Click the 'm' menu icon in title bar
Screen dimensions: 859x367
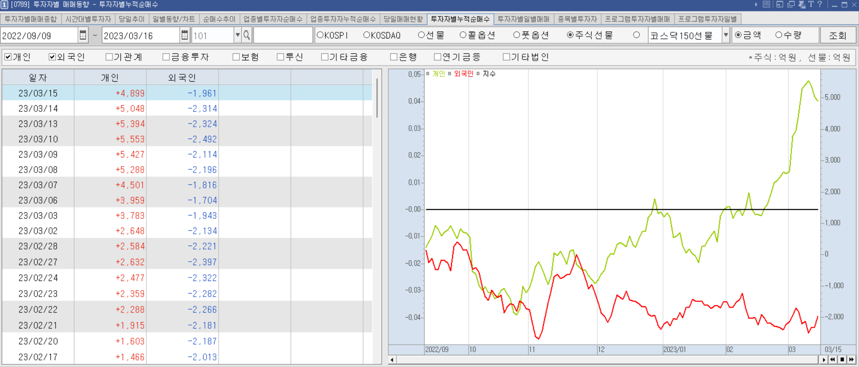click(766, 4)
